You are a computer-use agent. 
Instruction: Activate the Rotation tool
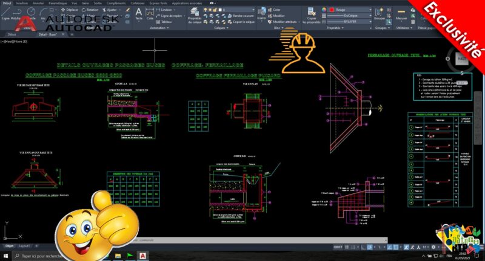90,10
